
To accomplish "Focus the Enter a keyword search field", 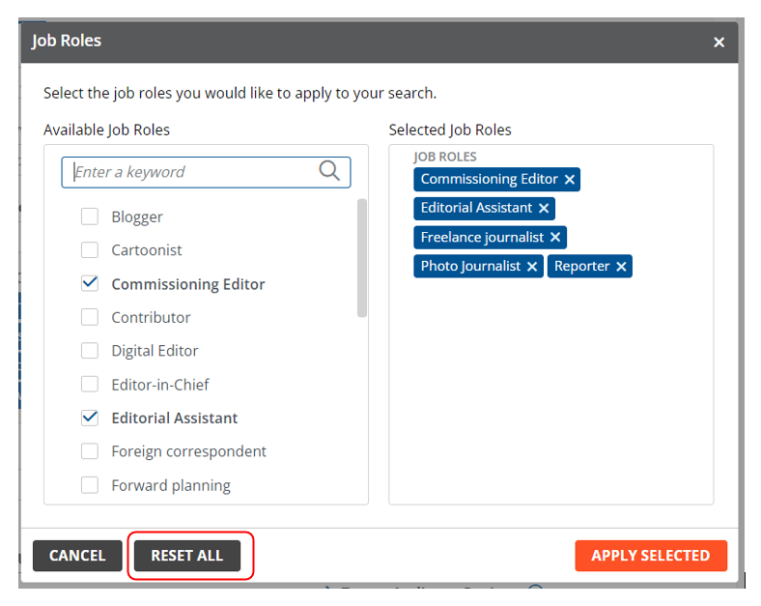I will pyautogui.click(x=193, y=172).
